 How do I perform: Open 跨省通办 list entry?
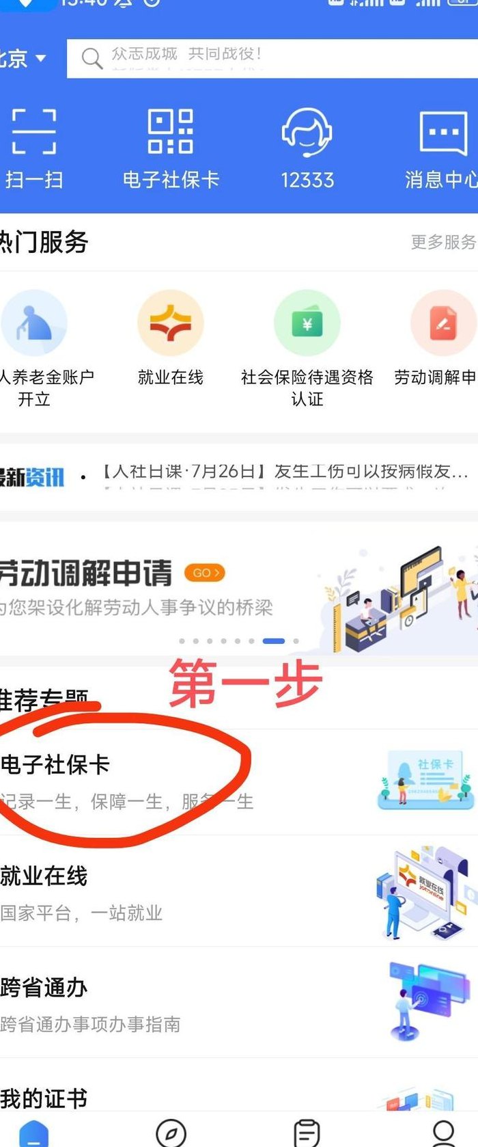239,1003
